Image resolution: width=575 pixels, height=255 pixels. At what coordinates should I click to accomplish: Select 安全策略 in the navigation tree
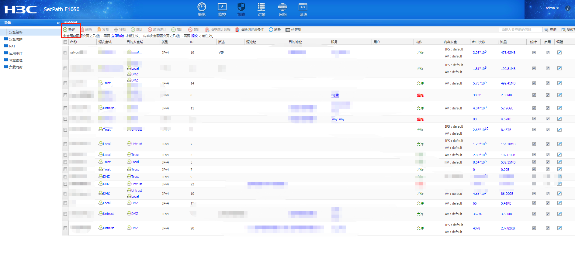(16, 32)
